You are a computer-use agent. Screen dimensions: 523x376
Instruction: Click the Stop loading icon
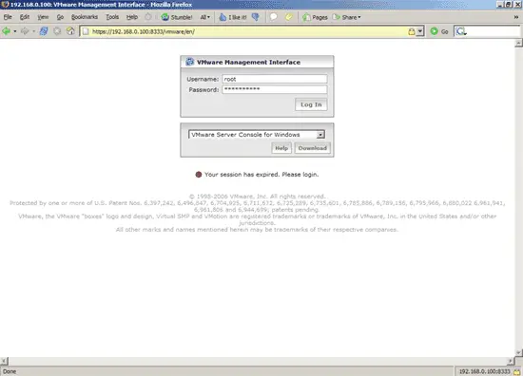[x=57, y=31]
